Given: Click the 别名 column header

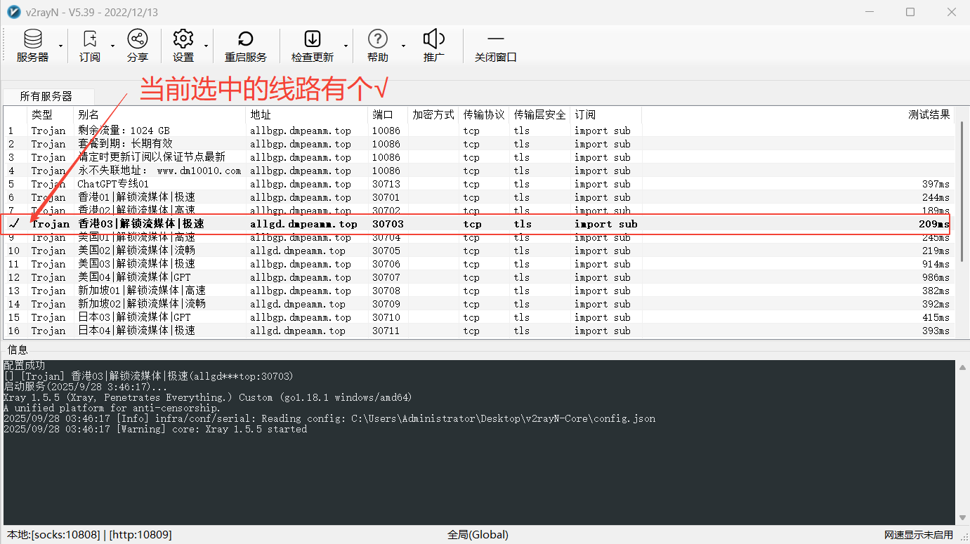Looking at the screenshot, I should 89,114.
